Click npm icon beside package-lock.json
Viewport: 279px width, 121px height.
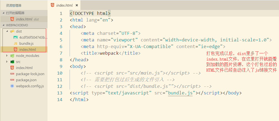pyautogui.click(x=12, y=74)
